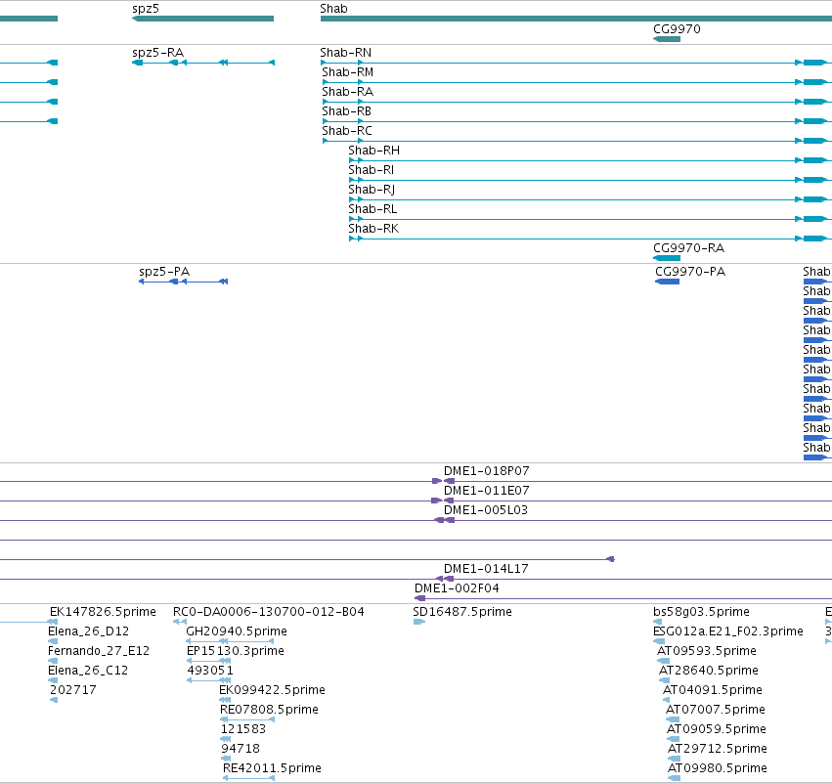
Task: Open the Elena_26_C12 EST label
Action: pyautogui.click(x=88, y=671)
